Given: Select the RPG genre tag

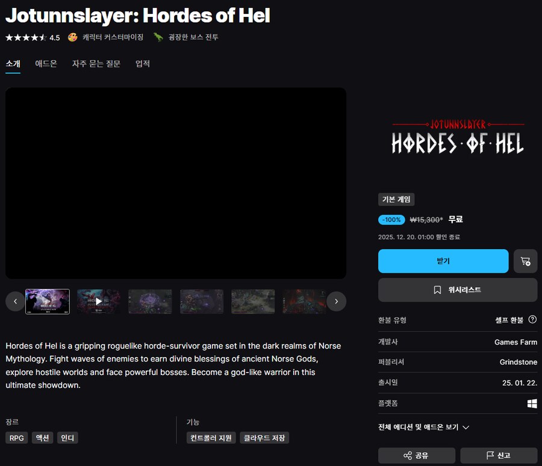Looking at the screenshot, I should coord(16,438).
